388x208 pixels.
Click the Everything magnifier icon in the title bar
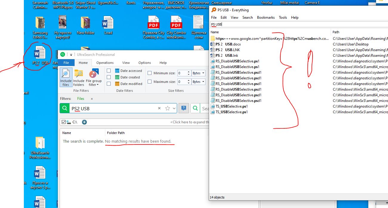214,10
